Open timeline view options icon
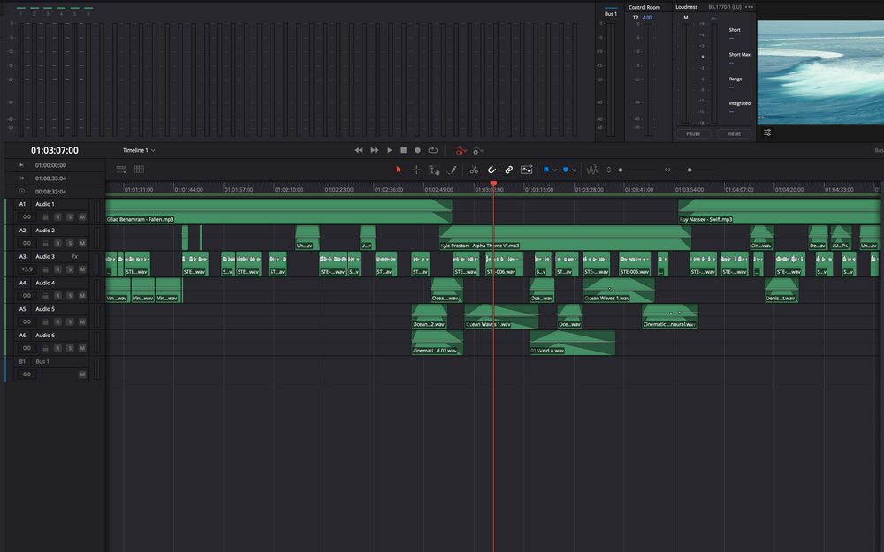Screen dimensions: 884x552 [121, 170]
